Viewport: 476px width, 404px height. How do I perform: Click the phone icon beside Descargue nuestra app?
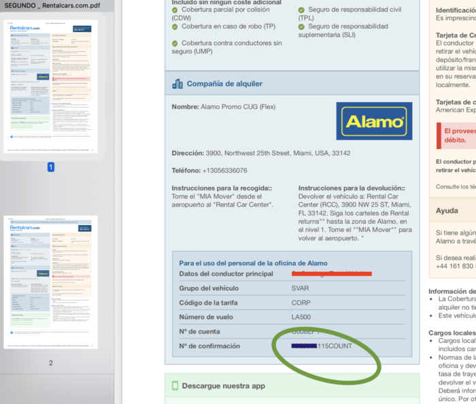[175, 386]
